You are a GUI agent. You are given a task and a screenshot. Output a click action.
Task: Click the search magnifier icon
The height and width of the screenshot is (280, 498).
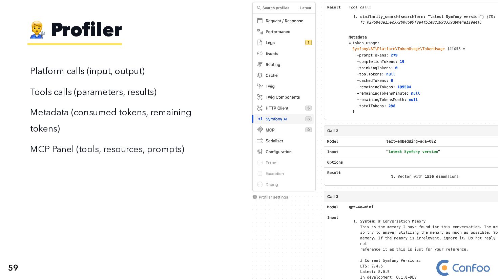259,8
